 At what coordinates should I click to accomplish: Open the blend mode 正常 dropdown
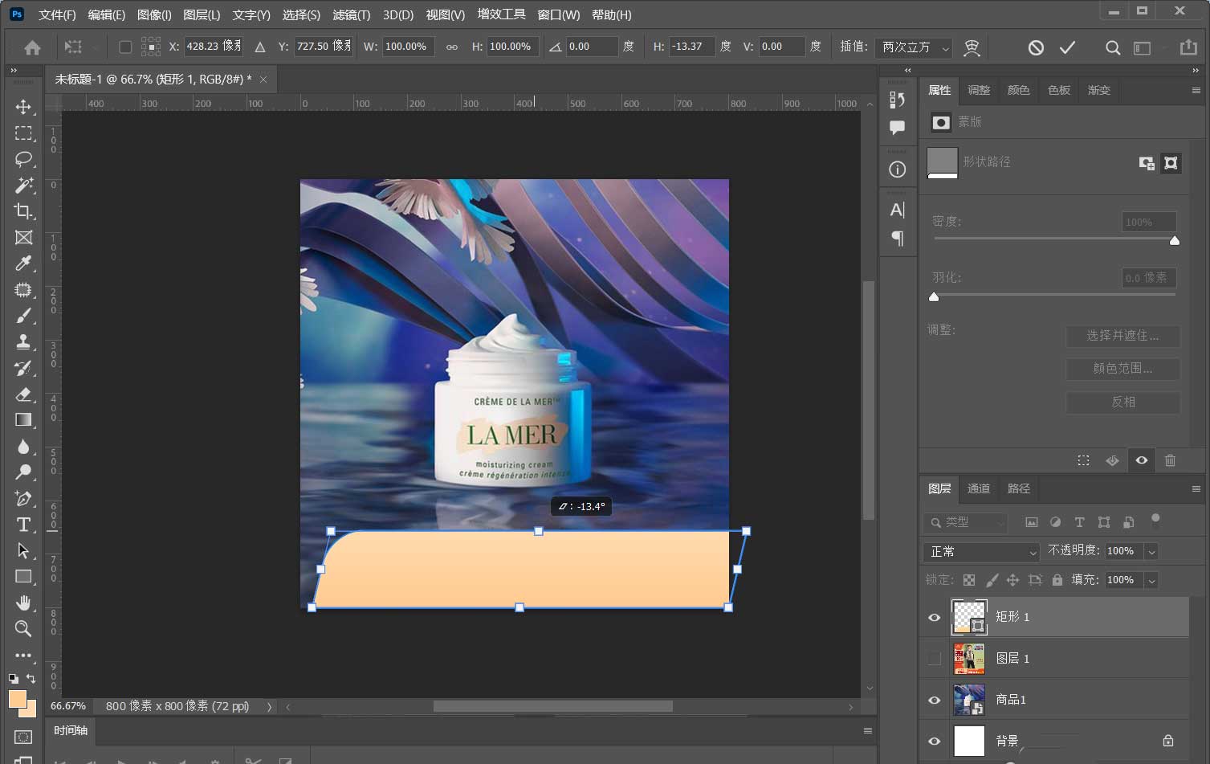pyautogui.click(x=983, y=552)
